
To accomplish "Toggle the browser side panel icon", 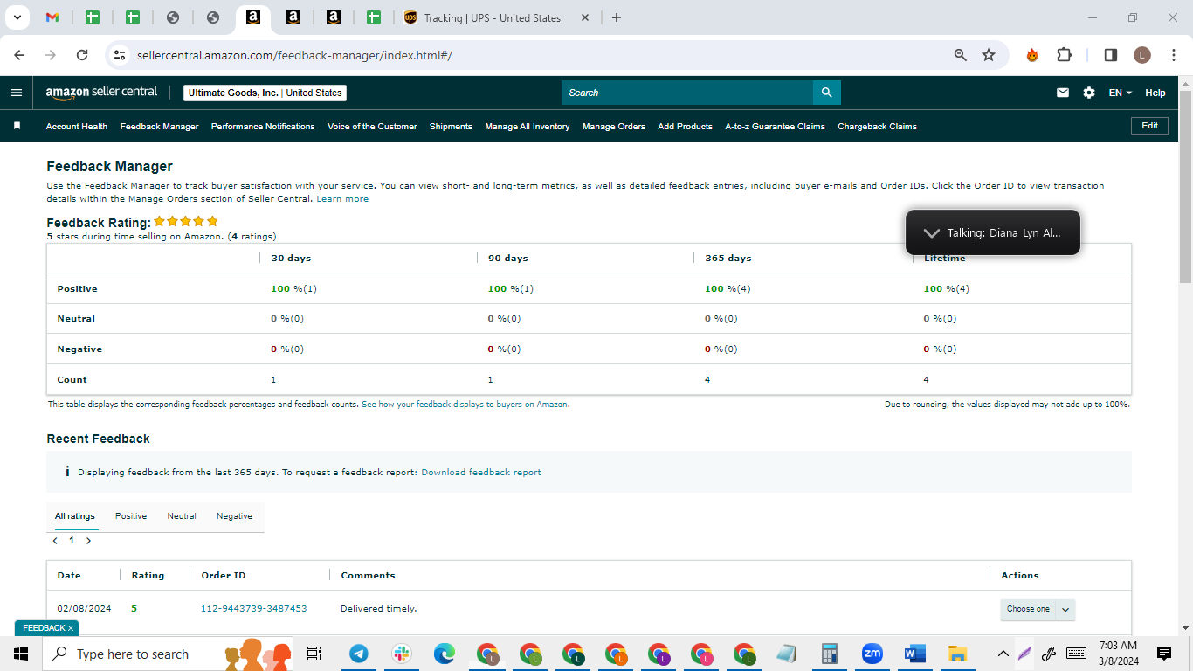I will point(1111,54).
